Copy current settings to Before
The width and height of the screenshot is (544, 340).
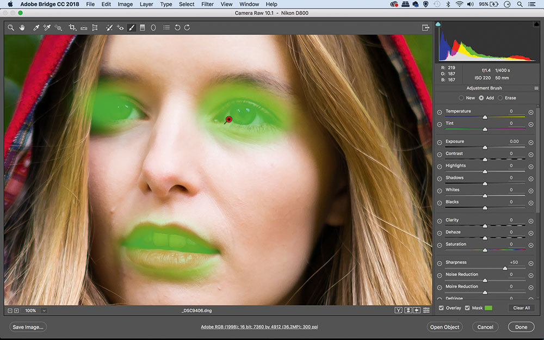coord(417,310)
